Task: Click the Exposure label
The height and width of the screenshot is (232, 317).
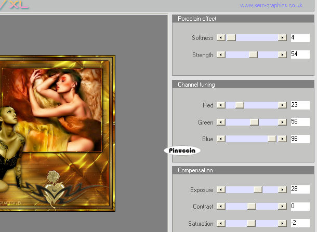Action: (202, 190)
